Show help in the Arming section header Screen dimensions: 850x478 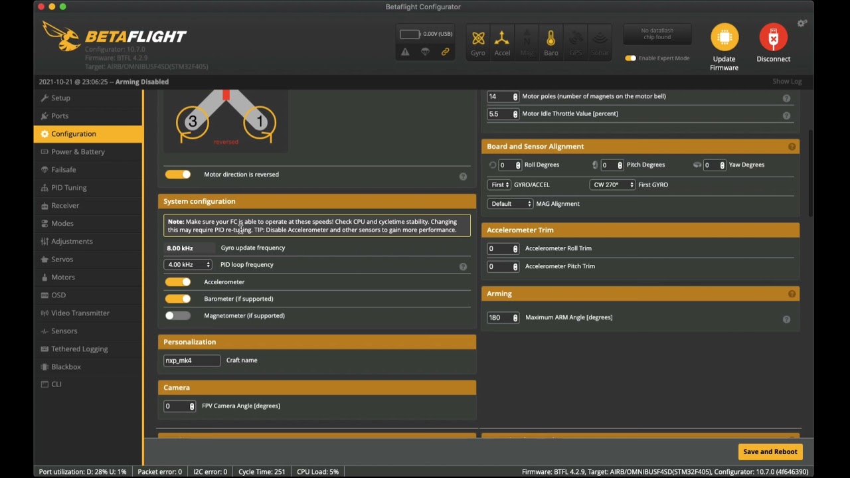point(792,294)
